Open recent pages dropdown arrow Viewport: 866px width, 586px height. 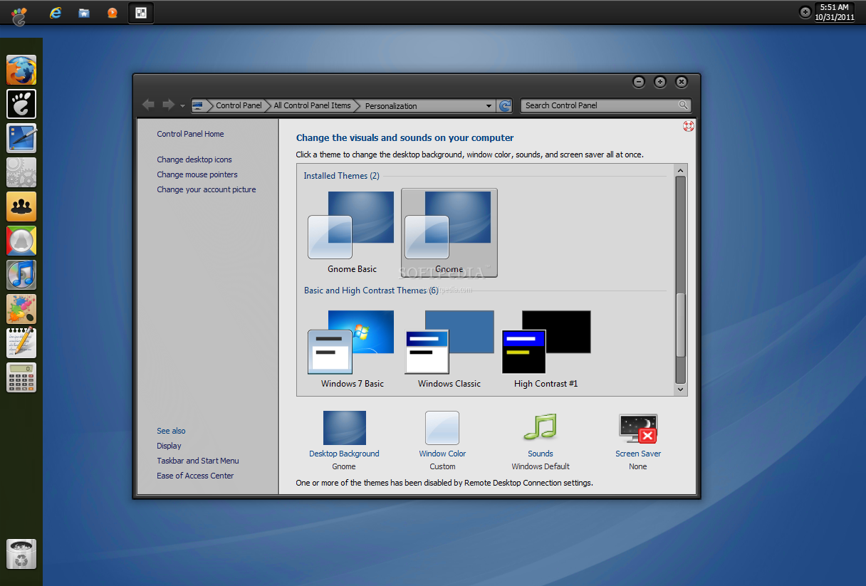coord(182,106)
